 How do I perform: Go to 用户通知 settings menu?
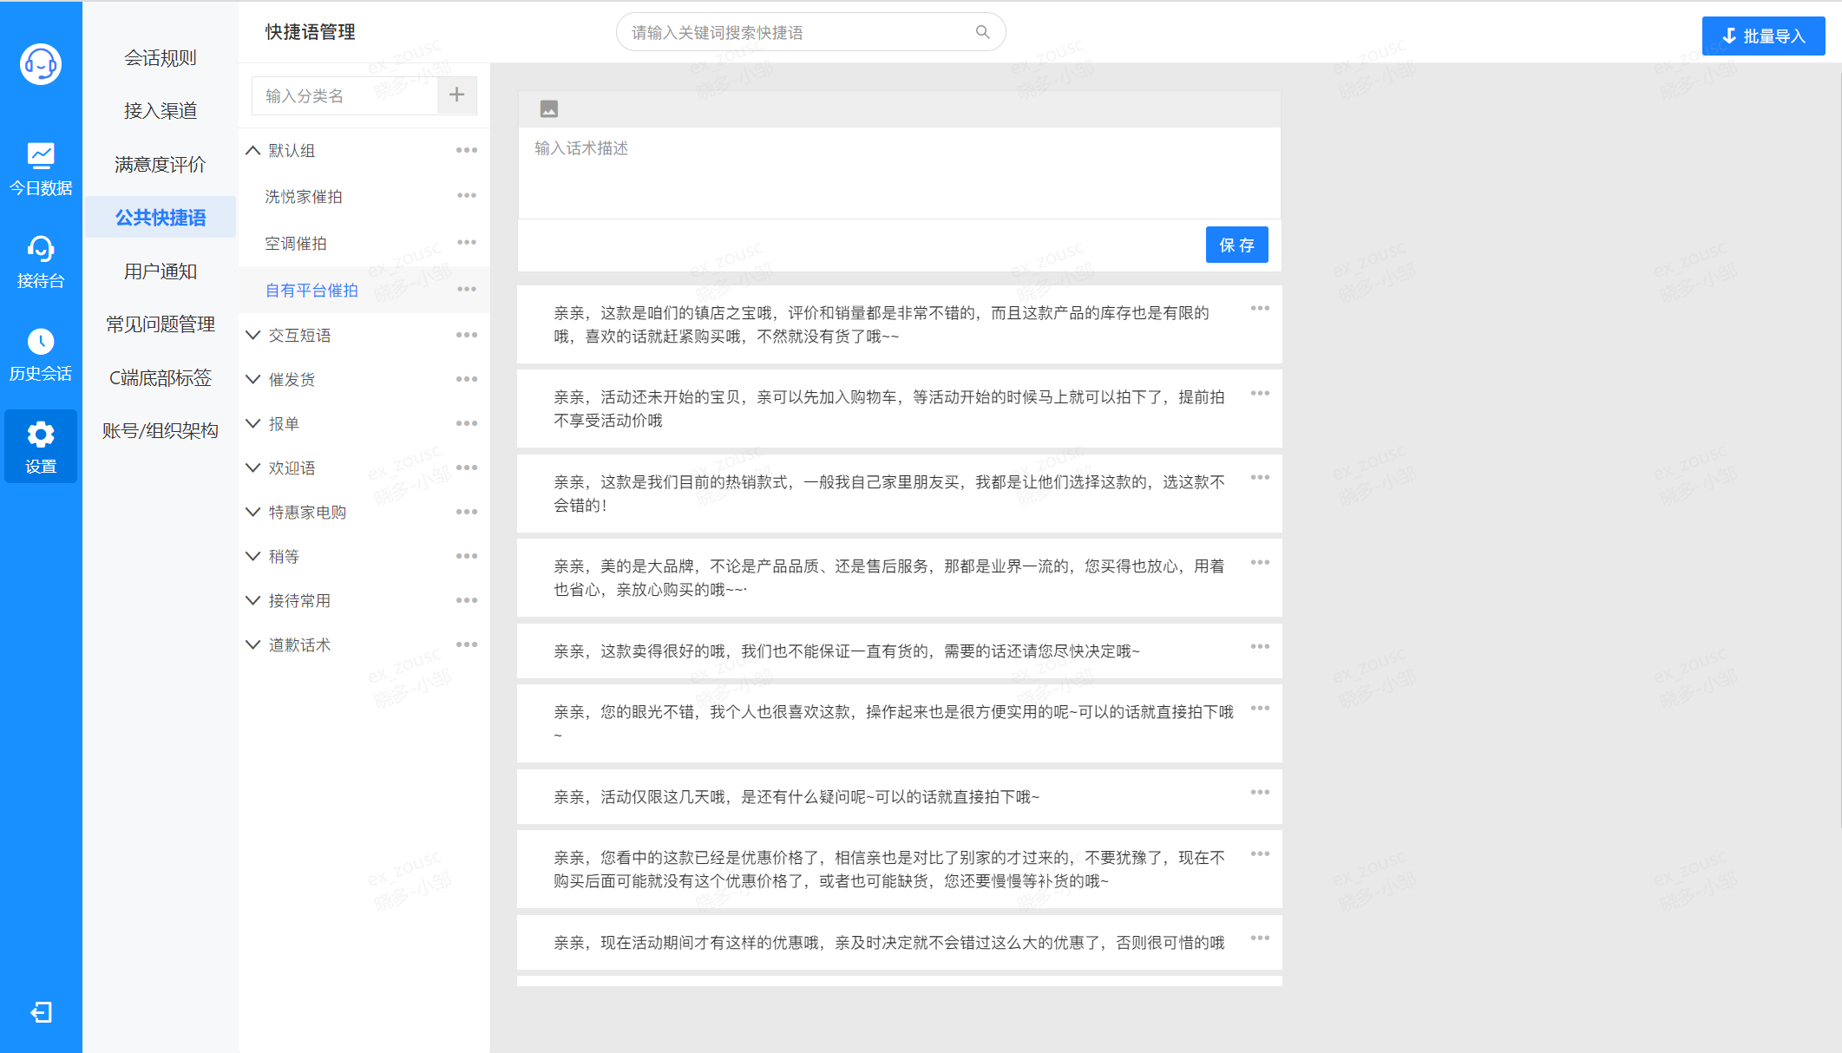(x=161, y=271)
